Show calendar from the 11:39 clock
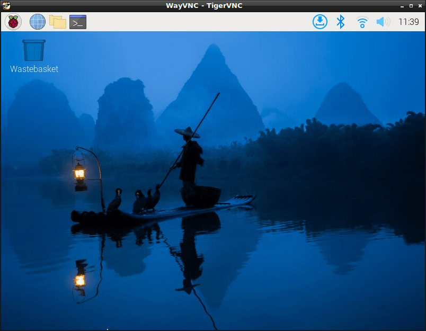 coord(409,22)
